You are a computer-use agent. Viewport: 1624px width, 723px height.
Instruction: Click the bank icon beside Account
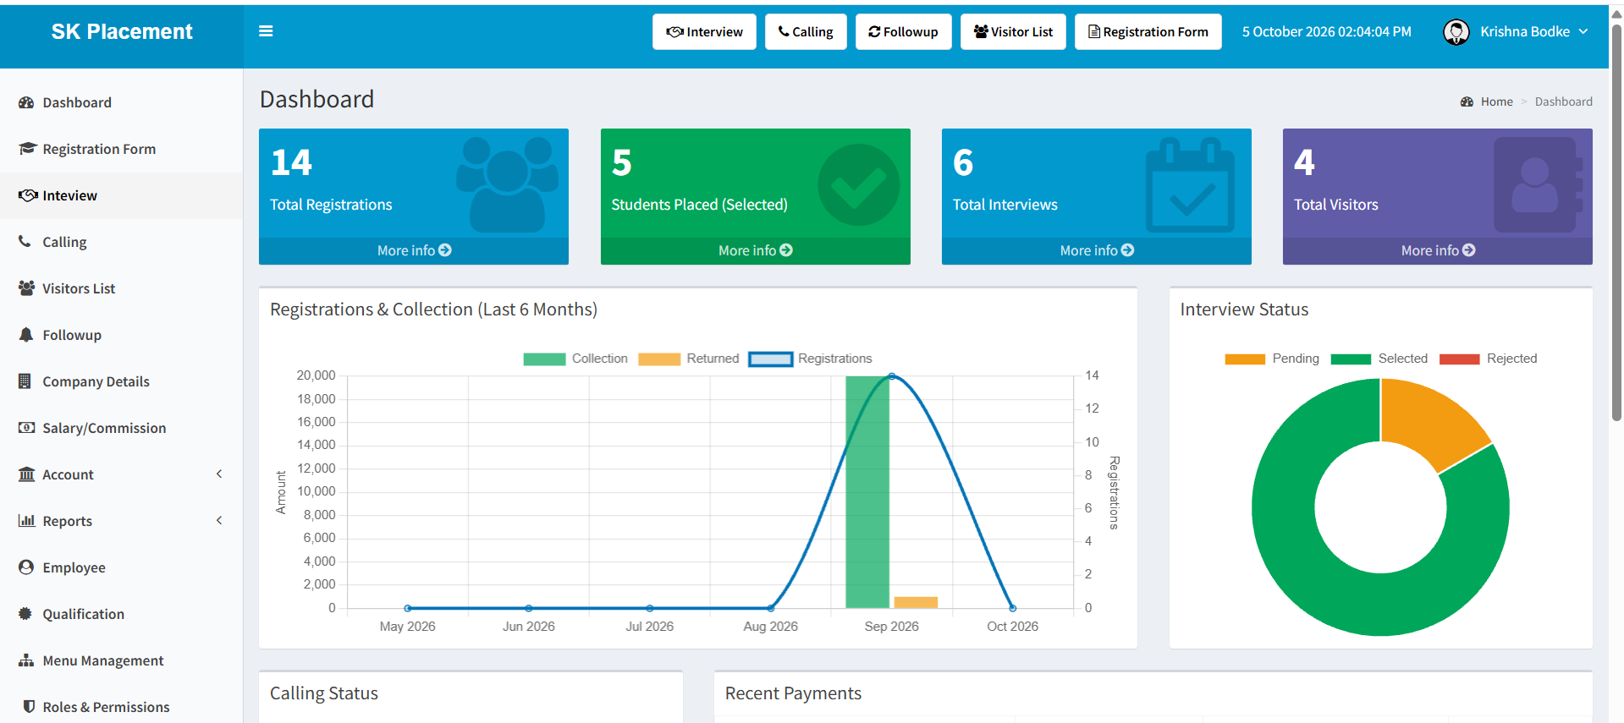click(26, 474)
